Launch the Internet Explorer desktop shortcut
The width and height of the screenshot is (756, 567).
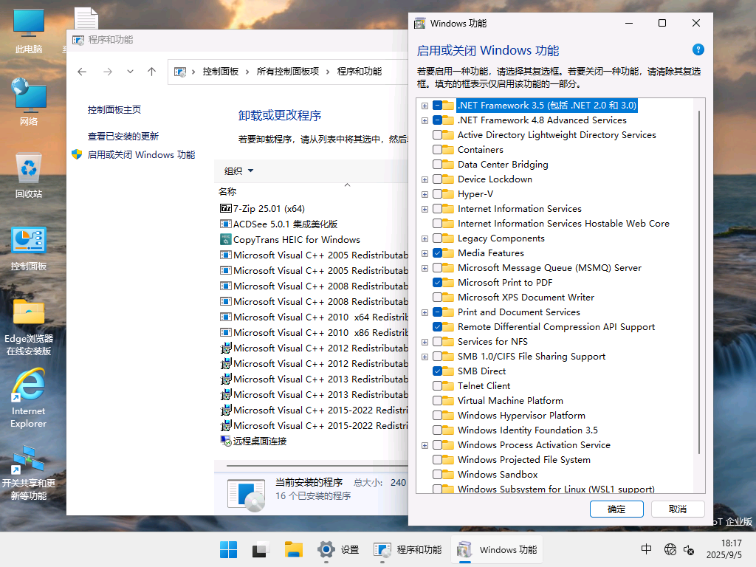[x=29, y=398]
